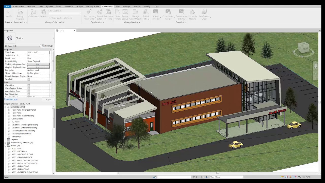Click the View Scale input field
This screenshot has height=183, width=325.
38,52
